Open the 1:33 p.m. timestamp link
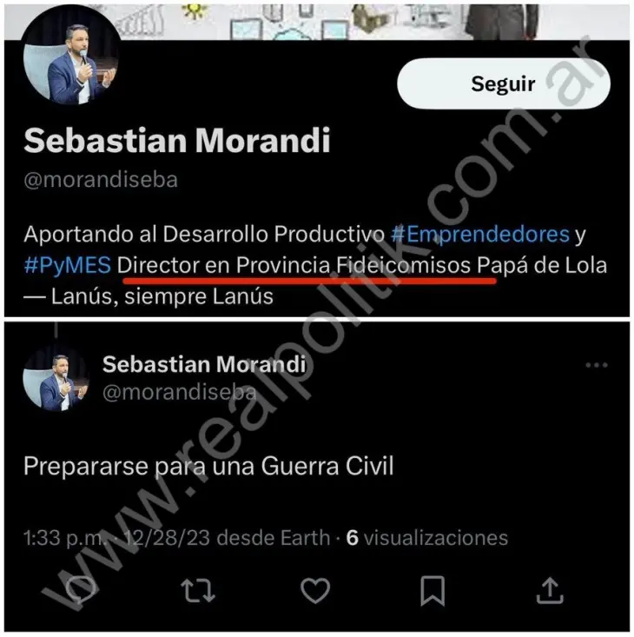 pos(63,537)
